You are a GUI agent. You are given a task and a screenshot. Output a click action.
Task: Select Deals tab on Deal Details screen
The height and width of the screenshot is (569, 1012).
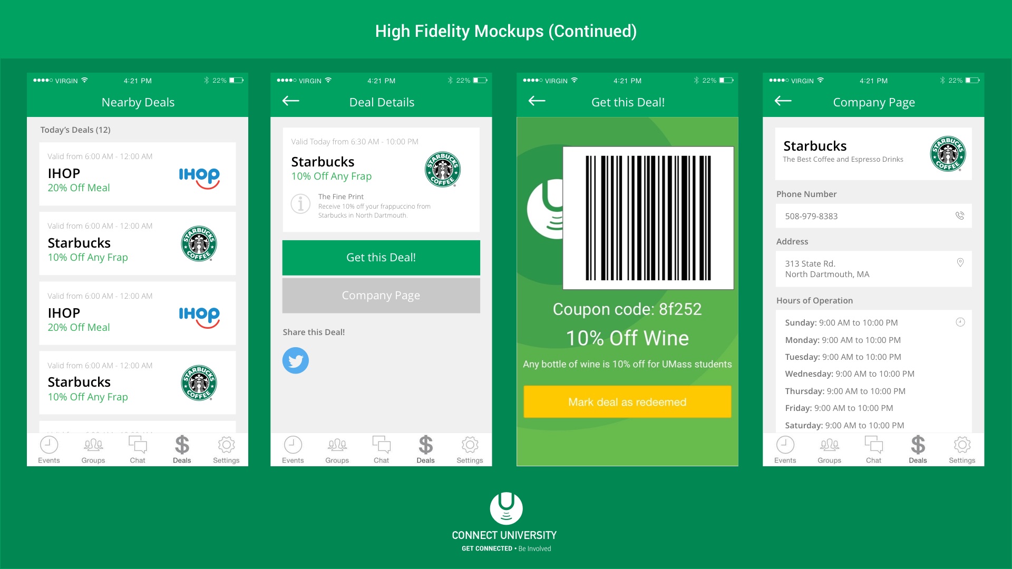pyautogui.click(x=425, y=450)
